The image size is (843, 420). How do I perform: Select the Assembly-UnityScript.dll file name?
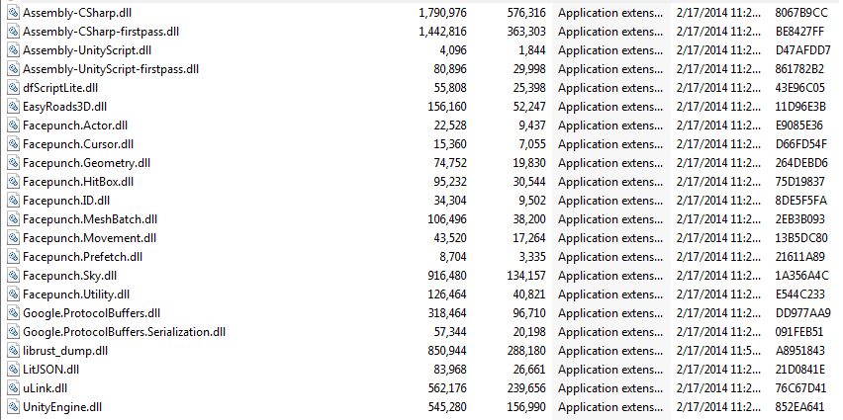[87, 50]
